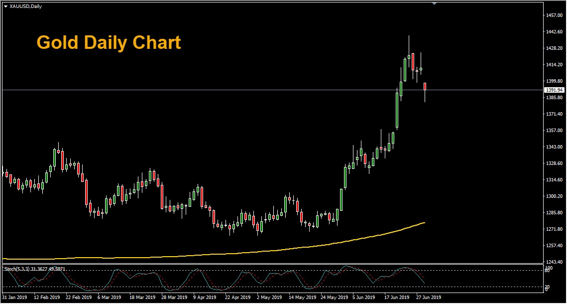Click the 2 May 2019 date label

[268, 298]
